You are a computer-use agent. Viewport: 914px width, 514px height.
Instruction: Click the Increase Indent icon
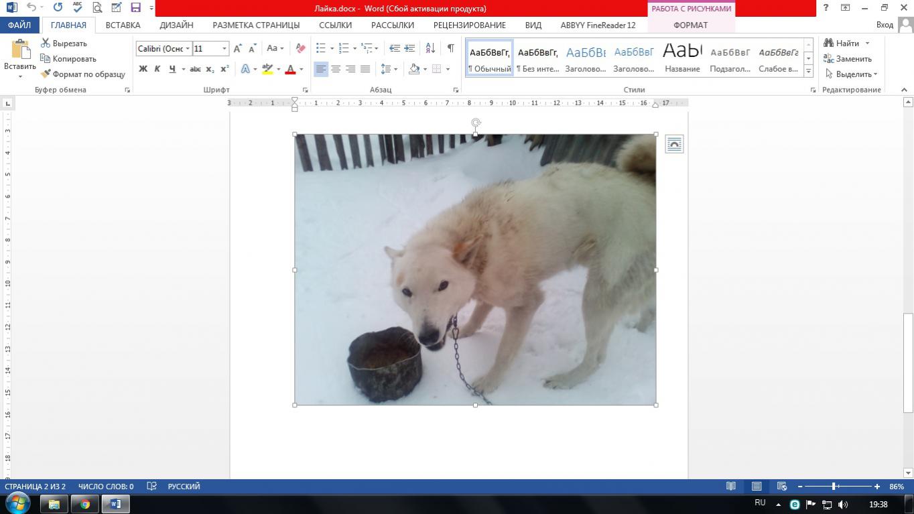pyautogui.click(x=409, y=48)
